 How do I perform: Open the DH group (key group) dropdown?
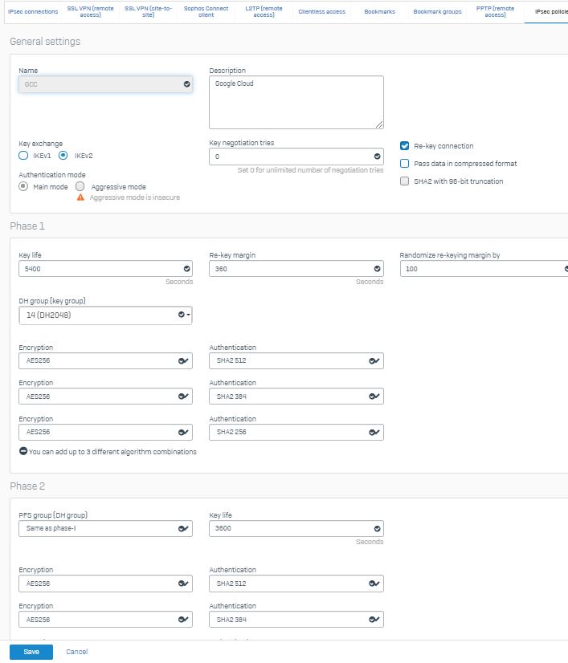tap(105, 315)
